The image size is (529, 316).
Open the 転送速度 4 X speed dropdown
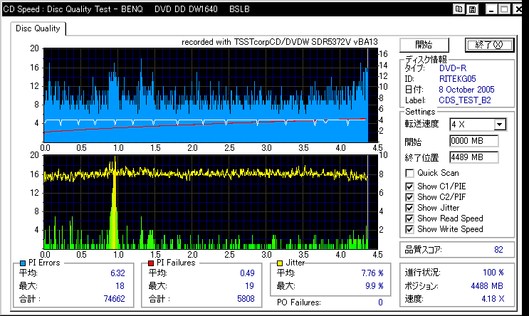500,125
